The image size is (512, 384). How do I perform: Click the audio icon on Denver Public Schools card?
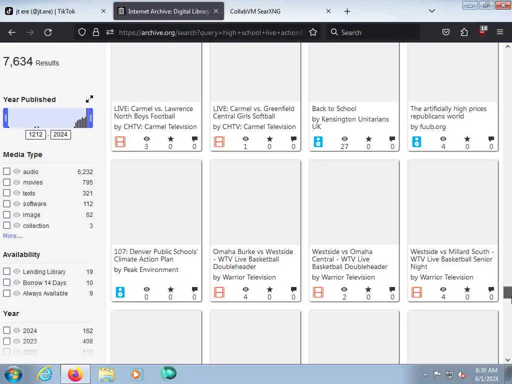120,292
